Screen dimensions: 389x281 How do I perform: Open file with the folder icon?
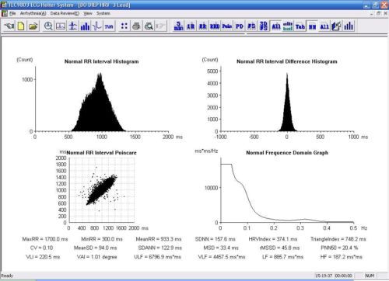click(x=33, y=26)
